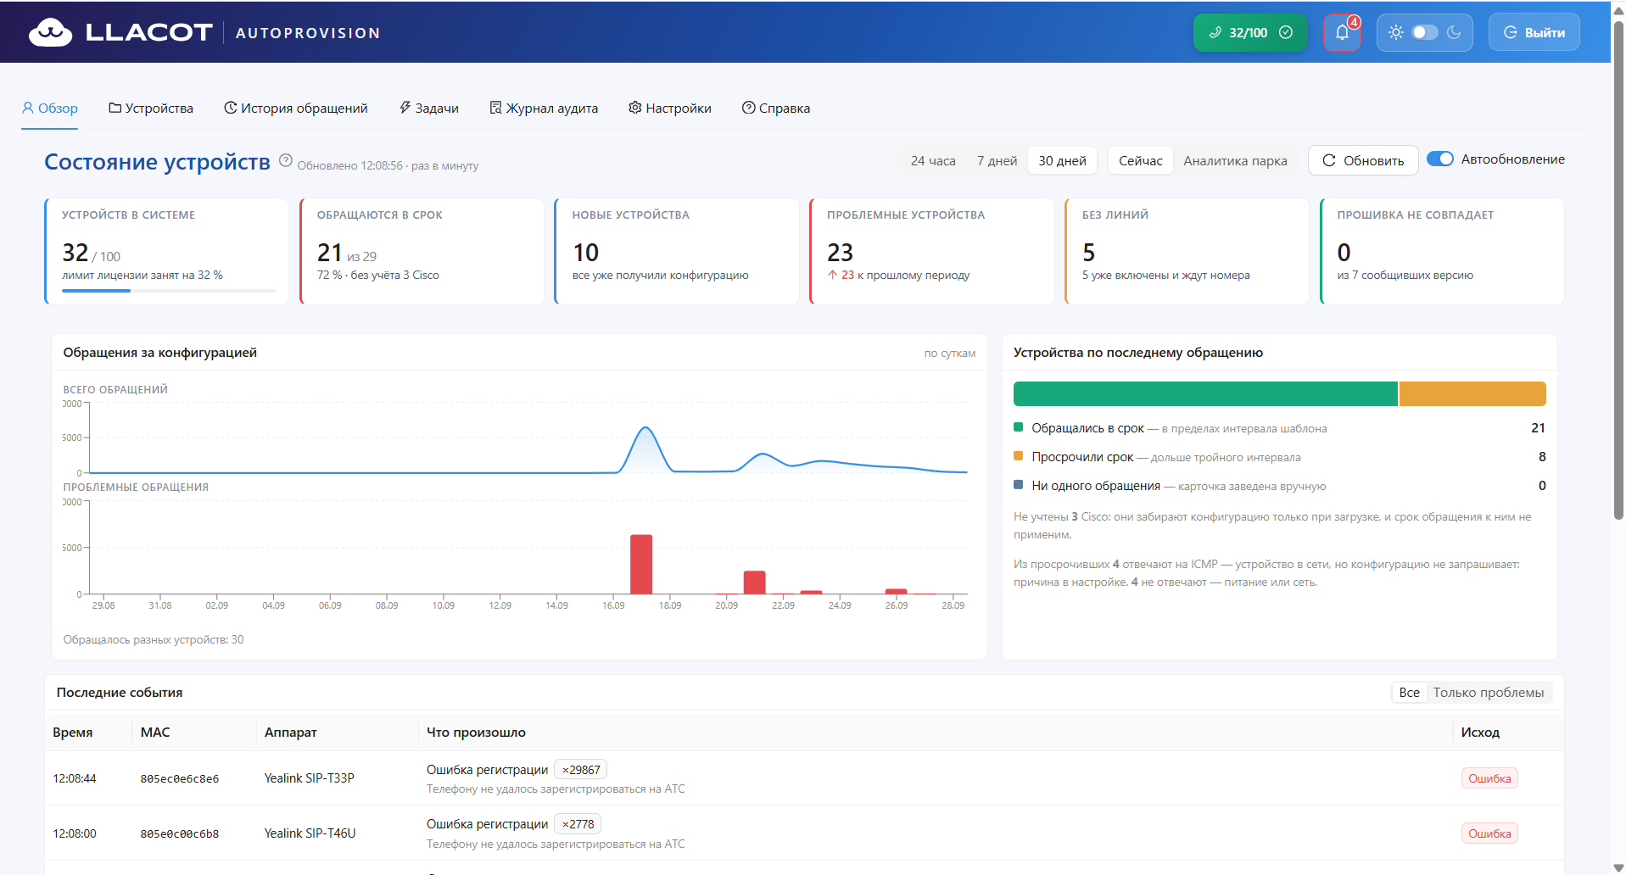Image resolution: width=1626 pixels, height=875 pixels.
Task: Select the 30 дней period
Action: click(1062, 160)
